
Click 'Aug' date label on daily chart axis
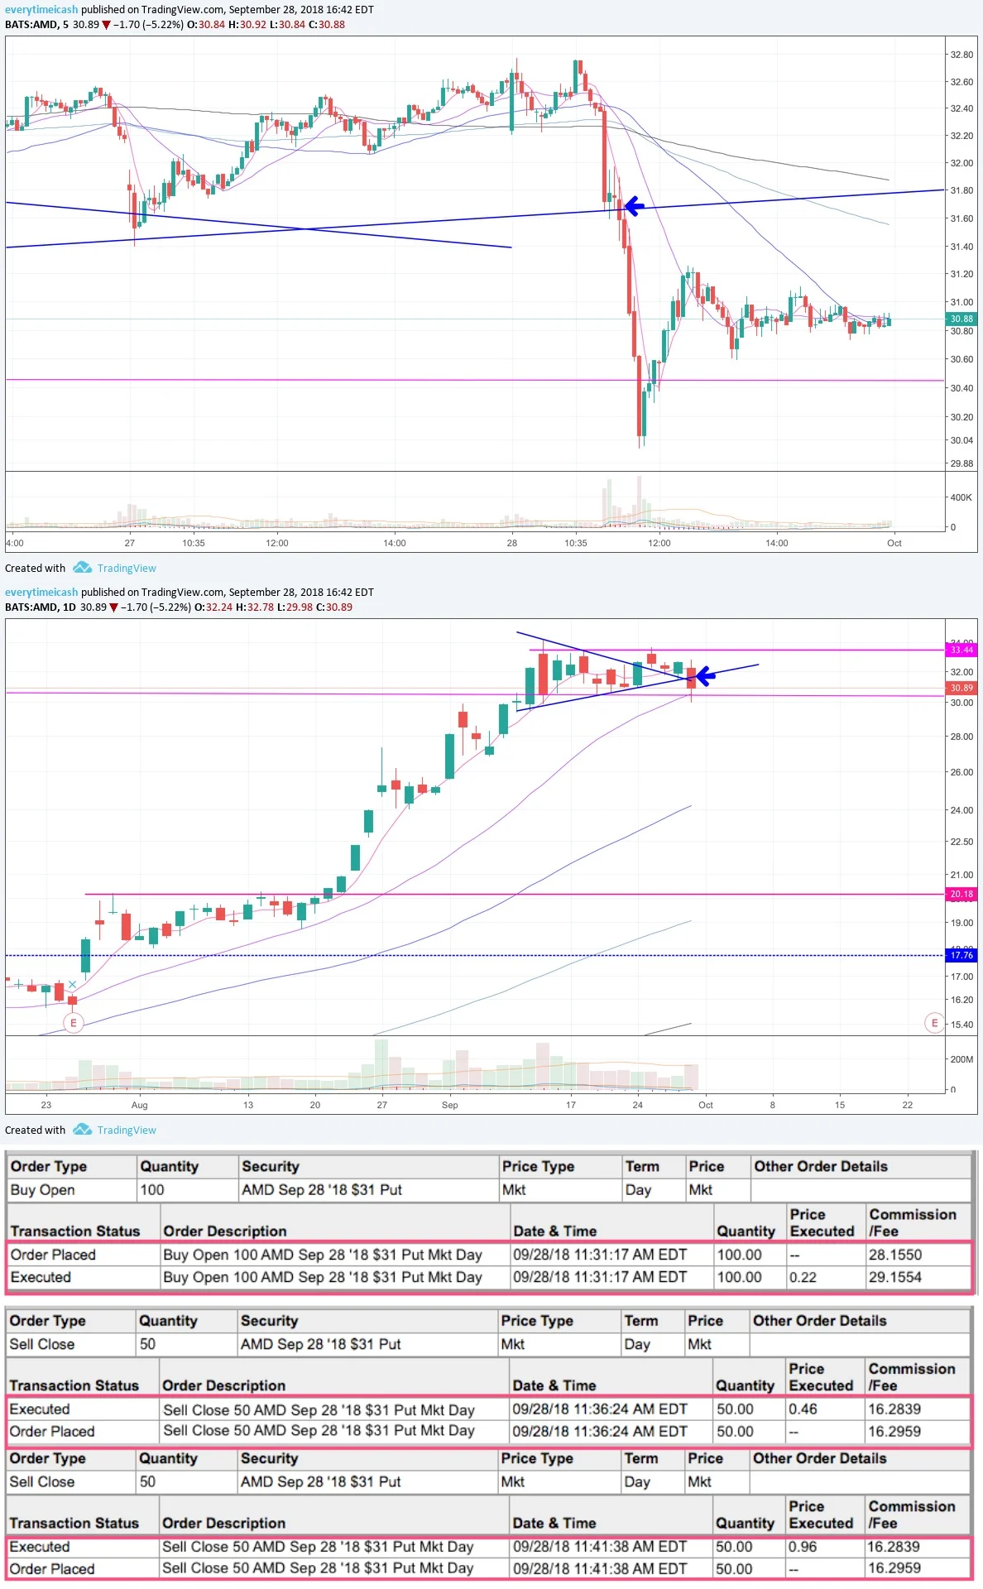[x=139, y=1105]
